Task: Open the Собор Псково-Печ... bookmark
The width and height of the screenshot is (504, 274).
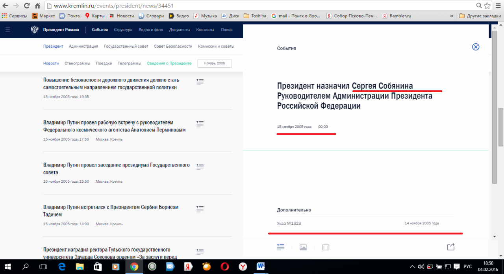Action: (x=351, y=16)
